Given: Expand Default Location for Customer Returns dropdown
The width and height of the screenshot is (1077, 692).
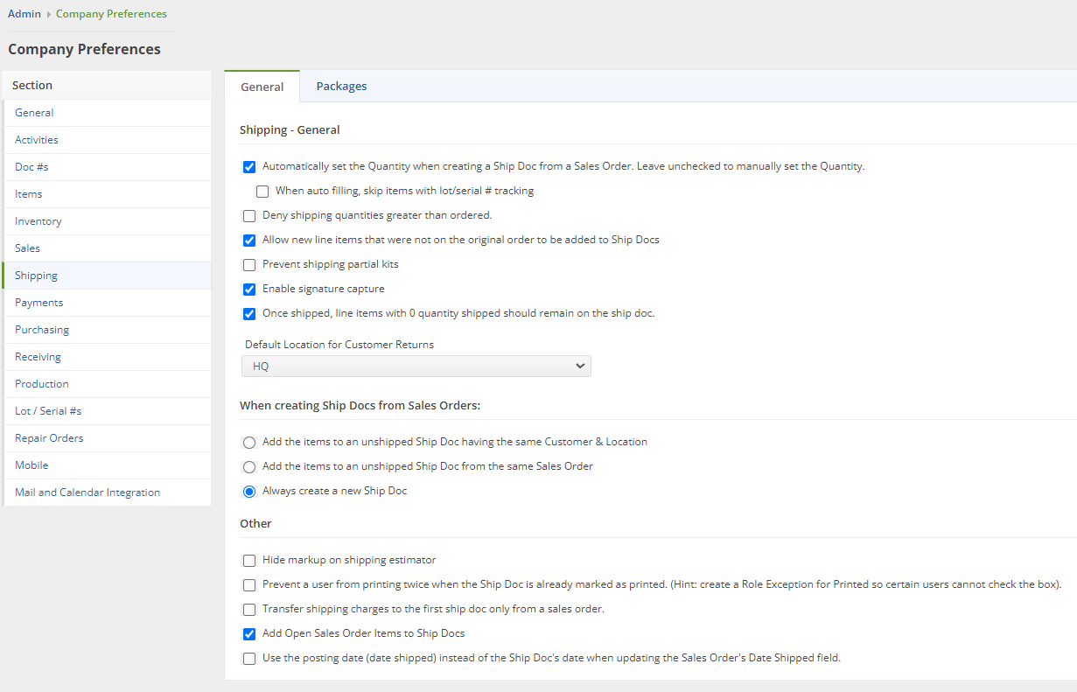Looking at the screenshot, I should coord(416,367).
